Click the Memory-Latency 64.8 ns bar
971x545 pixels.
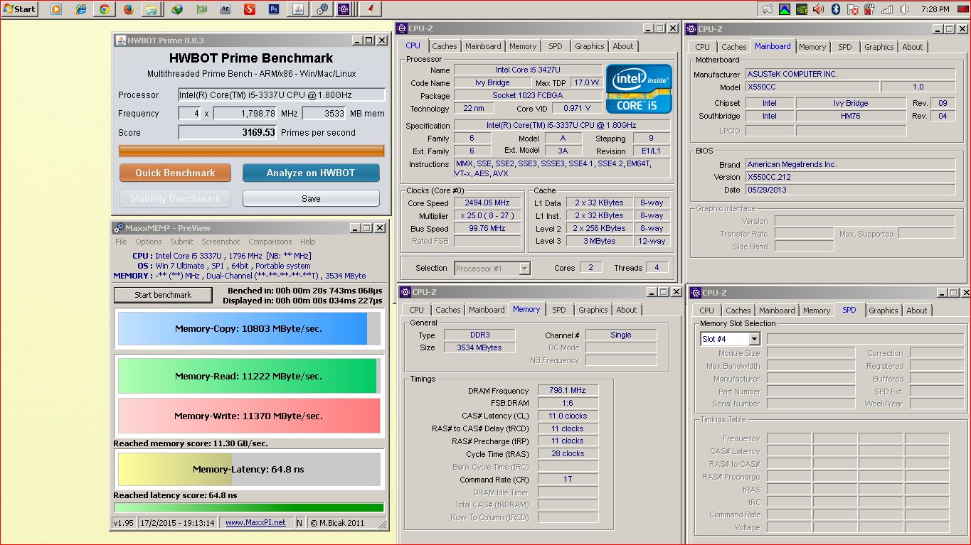(x=249, y=469)
